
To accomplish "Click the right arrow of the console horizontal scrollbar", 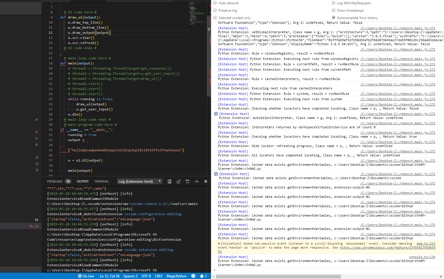I will tap(441, 276).
